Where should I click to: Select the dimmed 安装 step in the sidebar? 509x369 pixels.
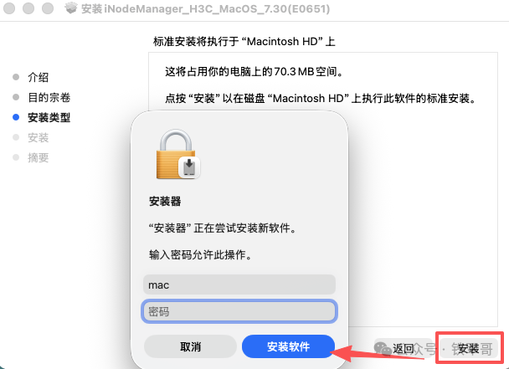click(x=38, y=137)
